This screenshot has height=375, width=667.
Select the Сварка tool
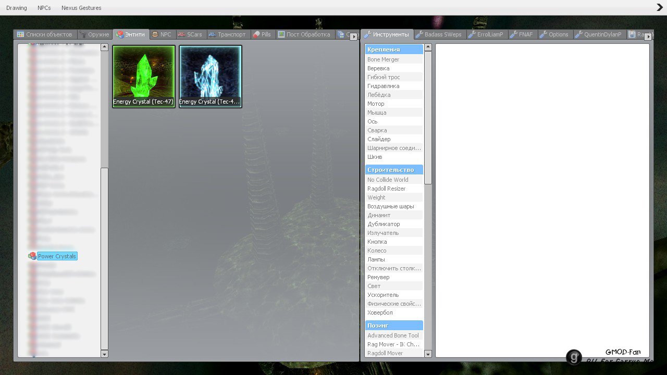coord(394,130)
